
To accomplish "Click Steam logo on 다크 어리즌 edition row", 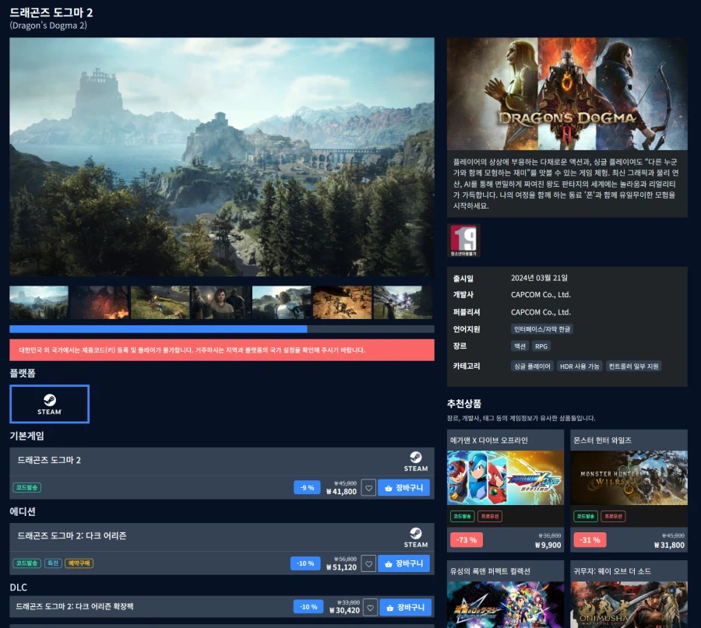I will [416, 538].
